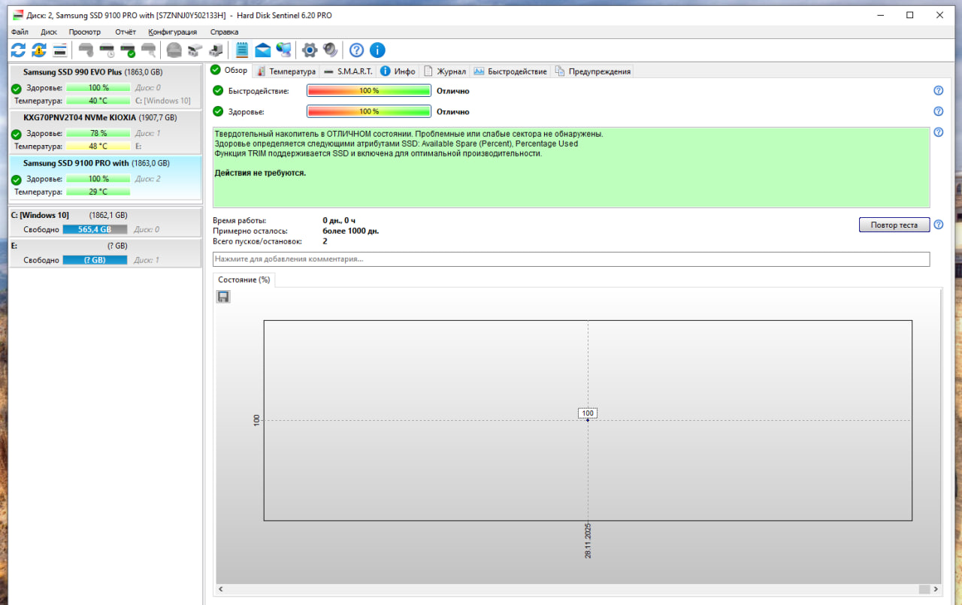Image resolution: width=962 pixels, height=605 pixels.
Task: Click the refresh icon with warning sign
Action: [39, 50]
